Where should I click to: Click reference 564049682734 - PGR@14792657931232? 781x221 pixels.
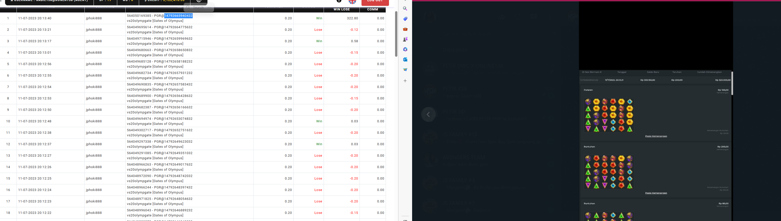tap(159, 73)
